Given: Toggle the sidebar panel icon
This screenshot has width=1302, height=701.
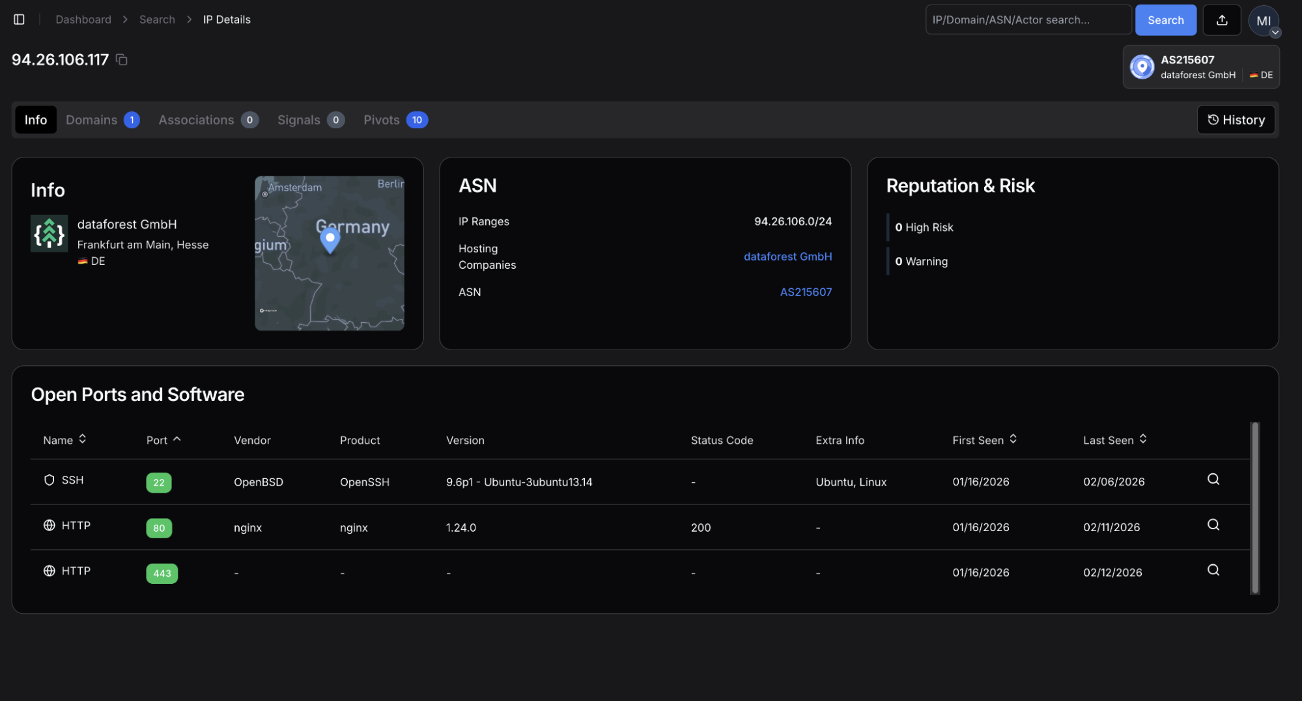Looking at the screenshot, I should pos(19,20).
